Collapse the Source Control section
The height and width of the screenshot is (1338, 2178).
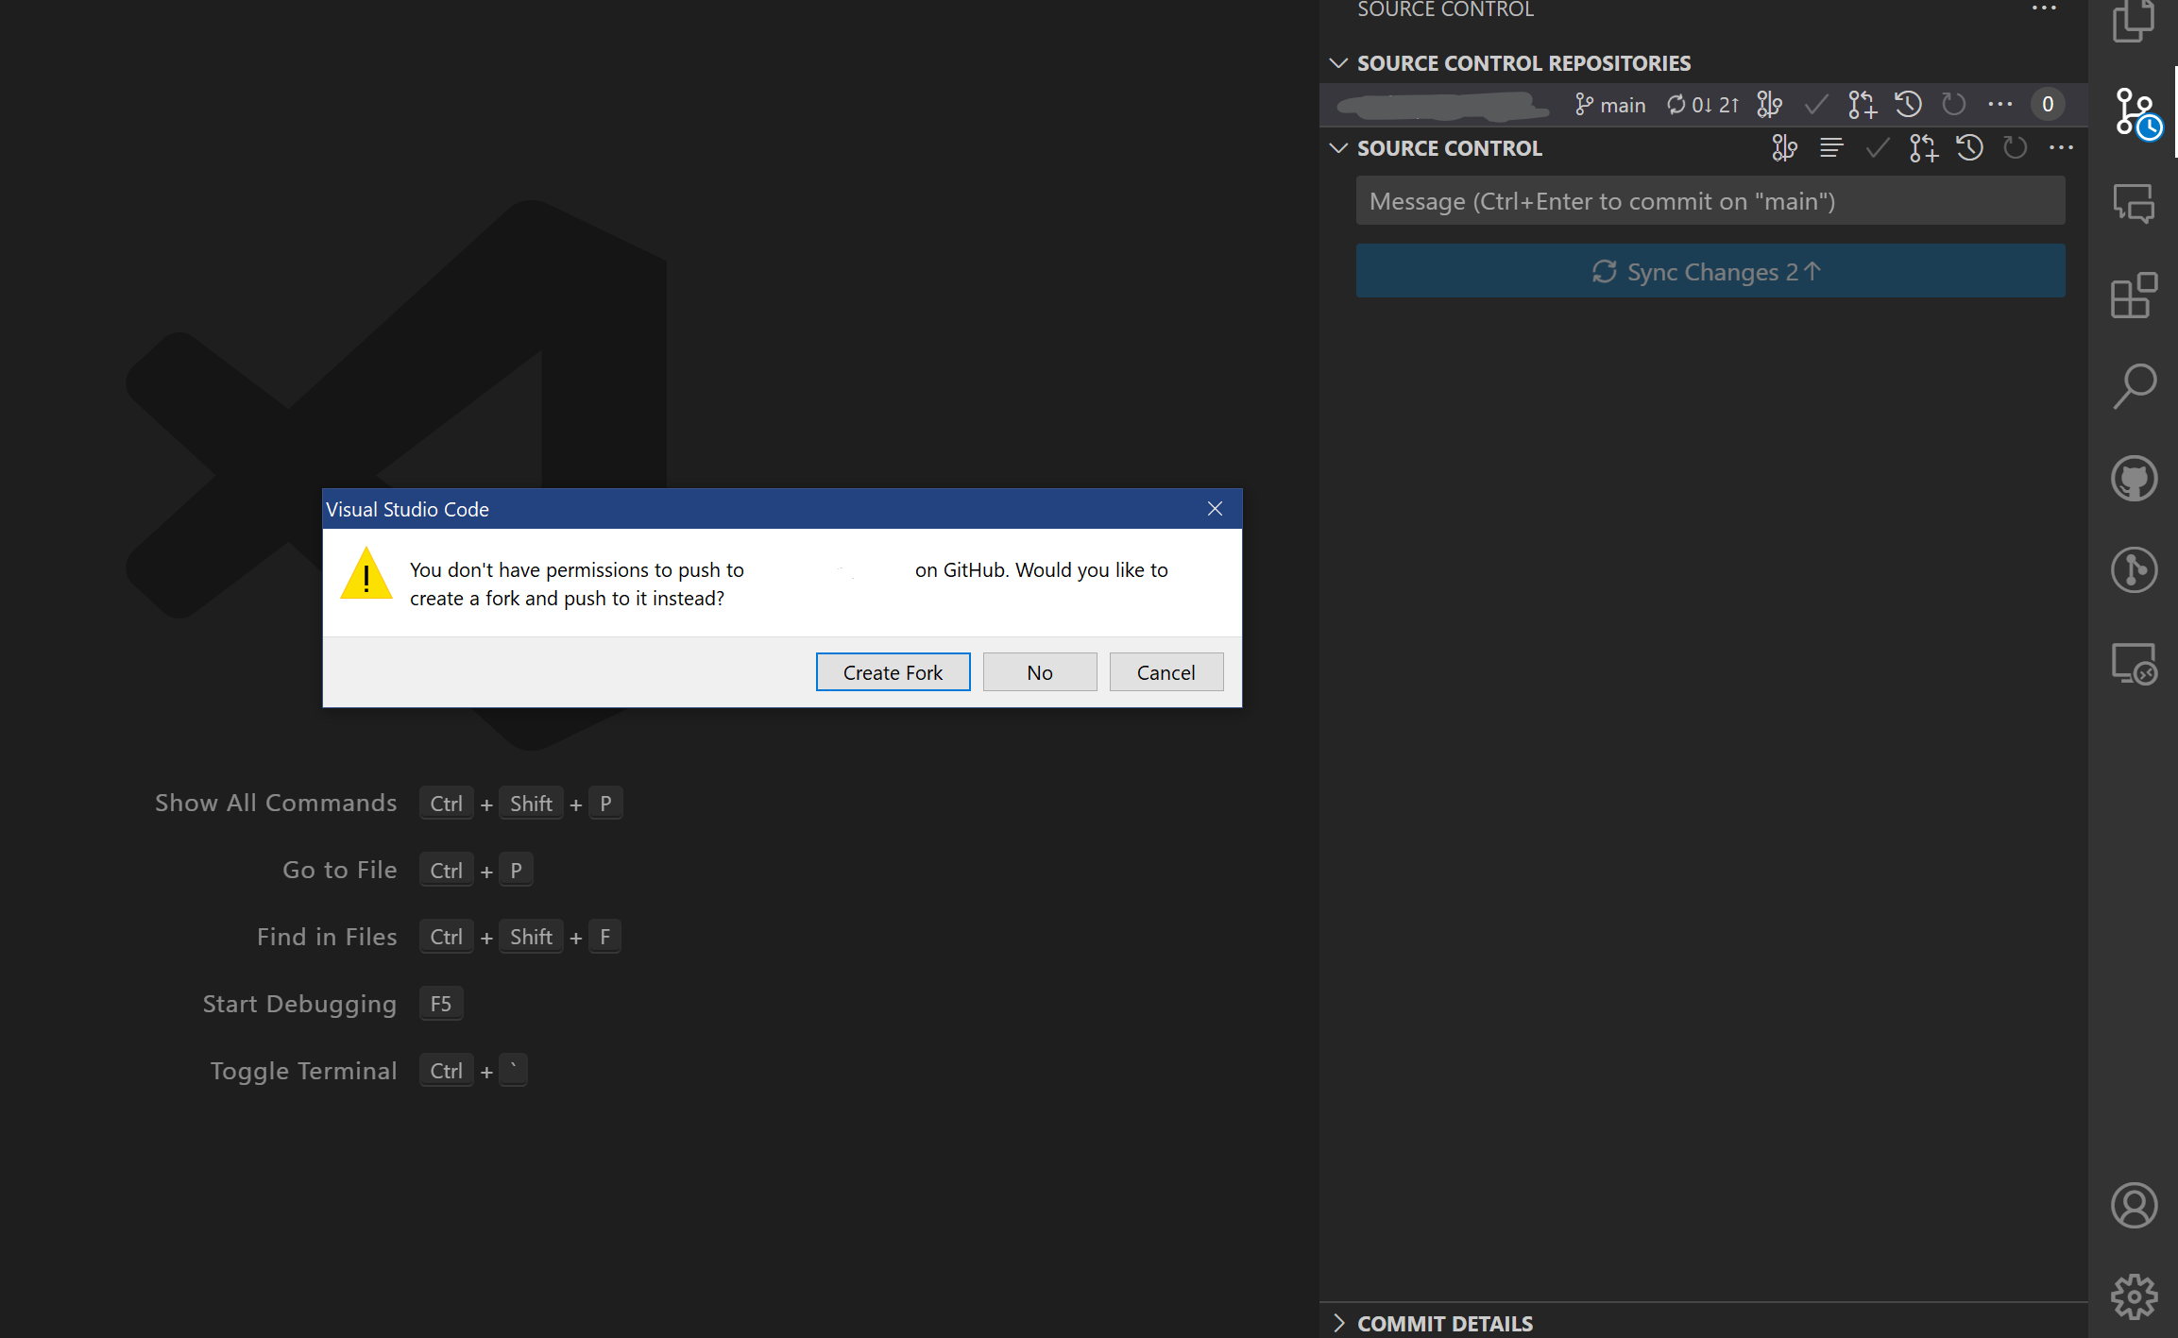pyautogui.click(x=1338, y=148)
